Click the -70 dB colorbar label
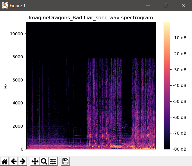This screenshot has width=192, height=166. pyautogui.click(x=180, y=133)
